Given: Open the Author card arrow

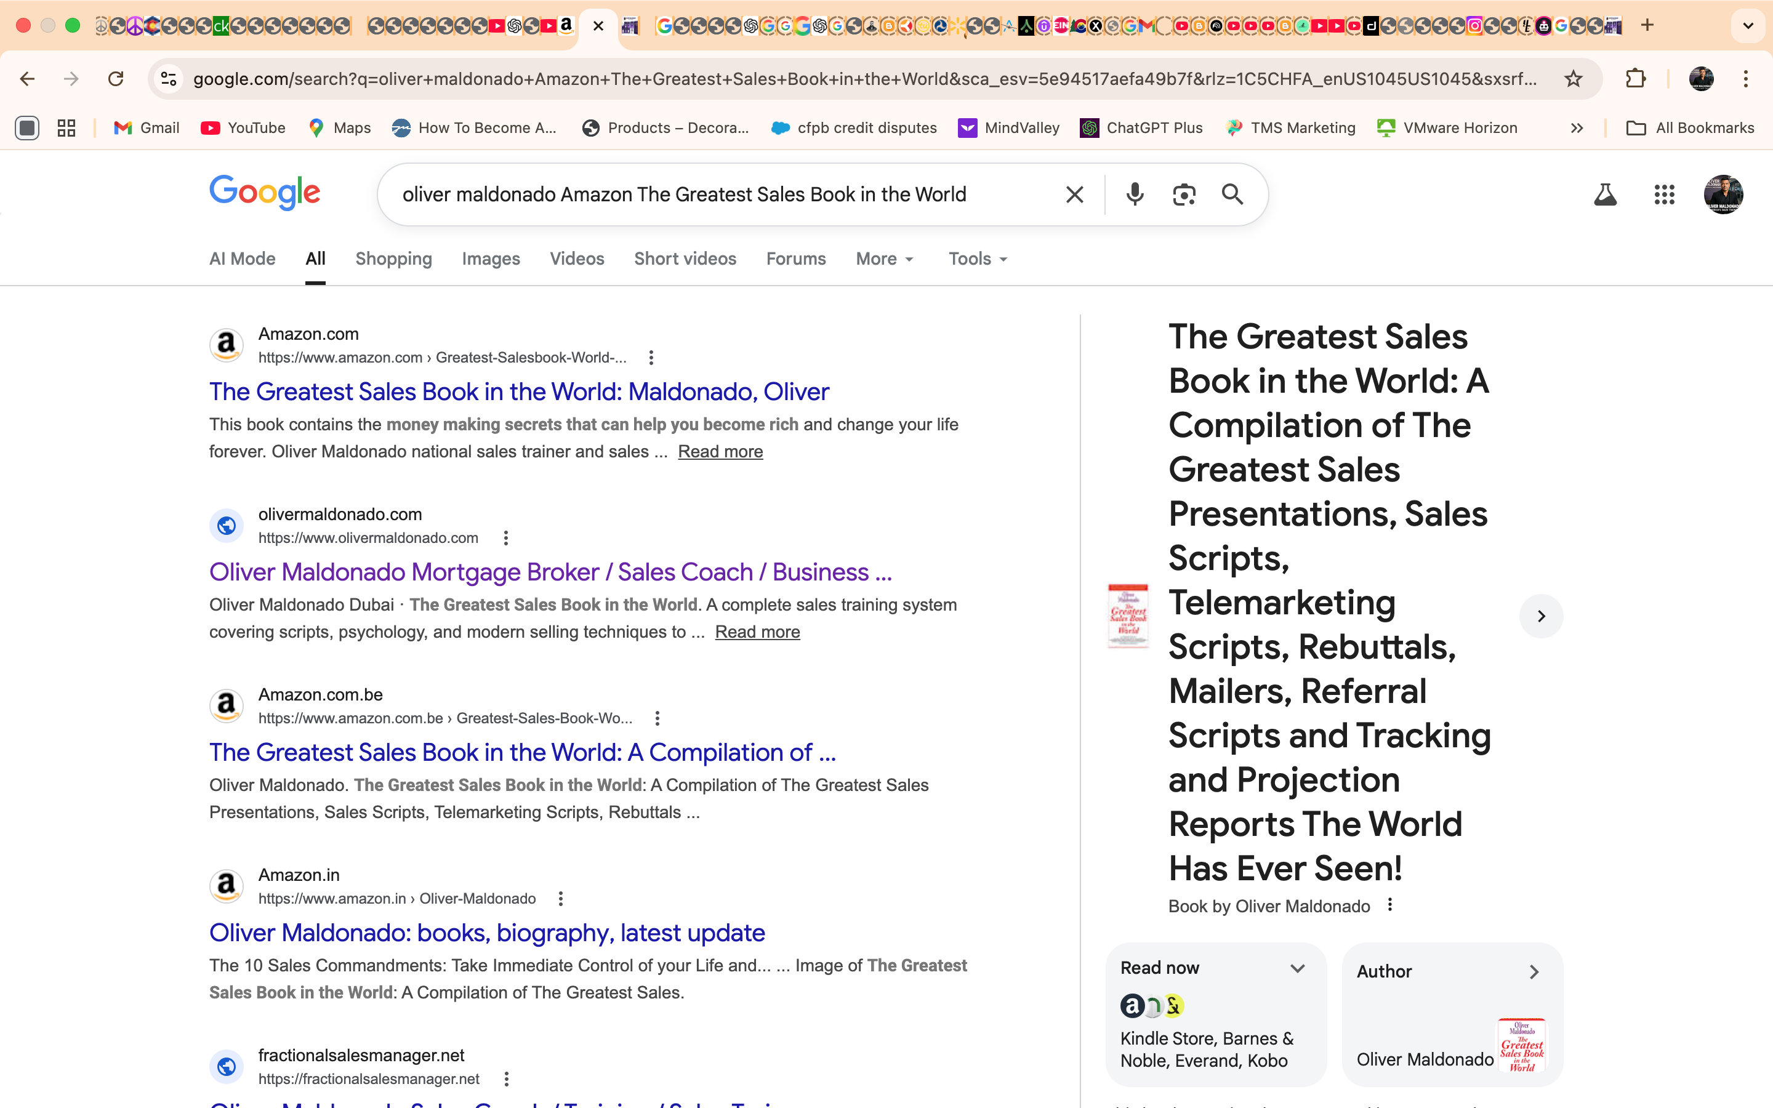Looking at the screenshot, I should [x=1534, y=972].
